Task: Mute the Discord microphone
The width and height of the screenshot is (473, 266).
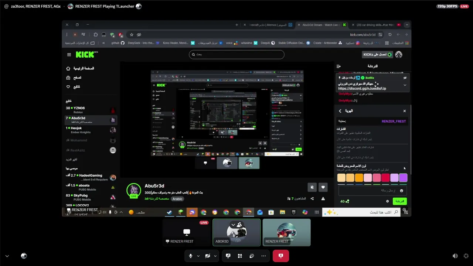Action: 191,256
